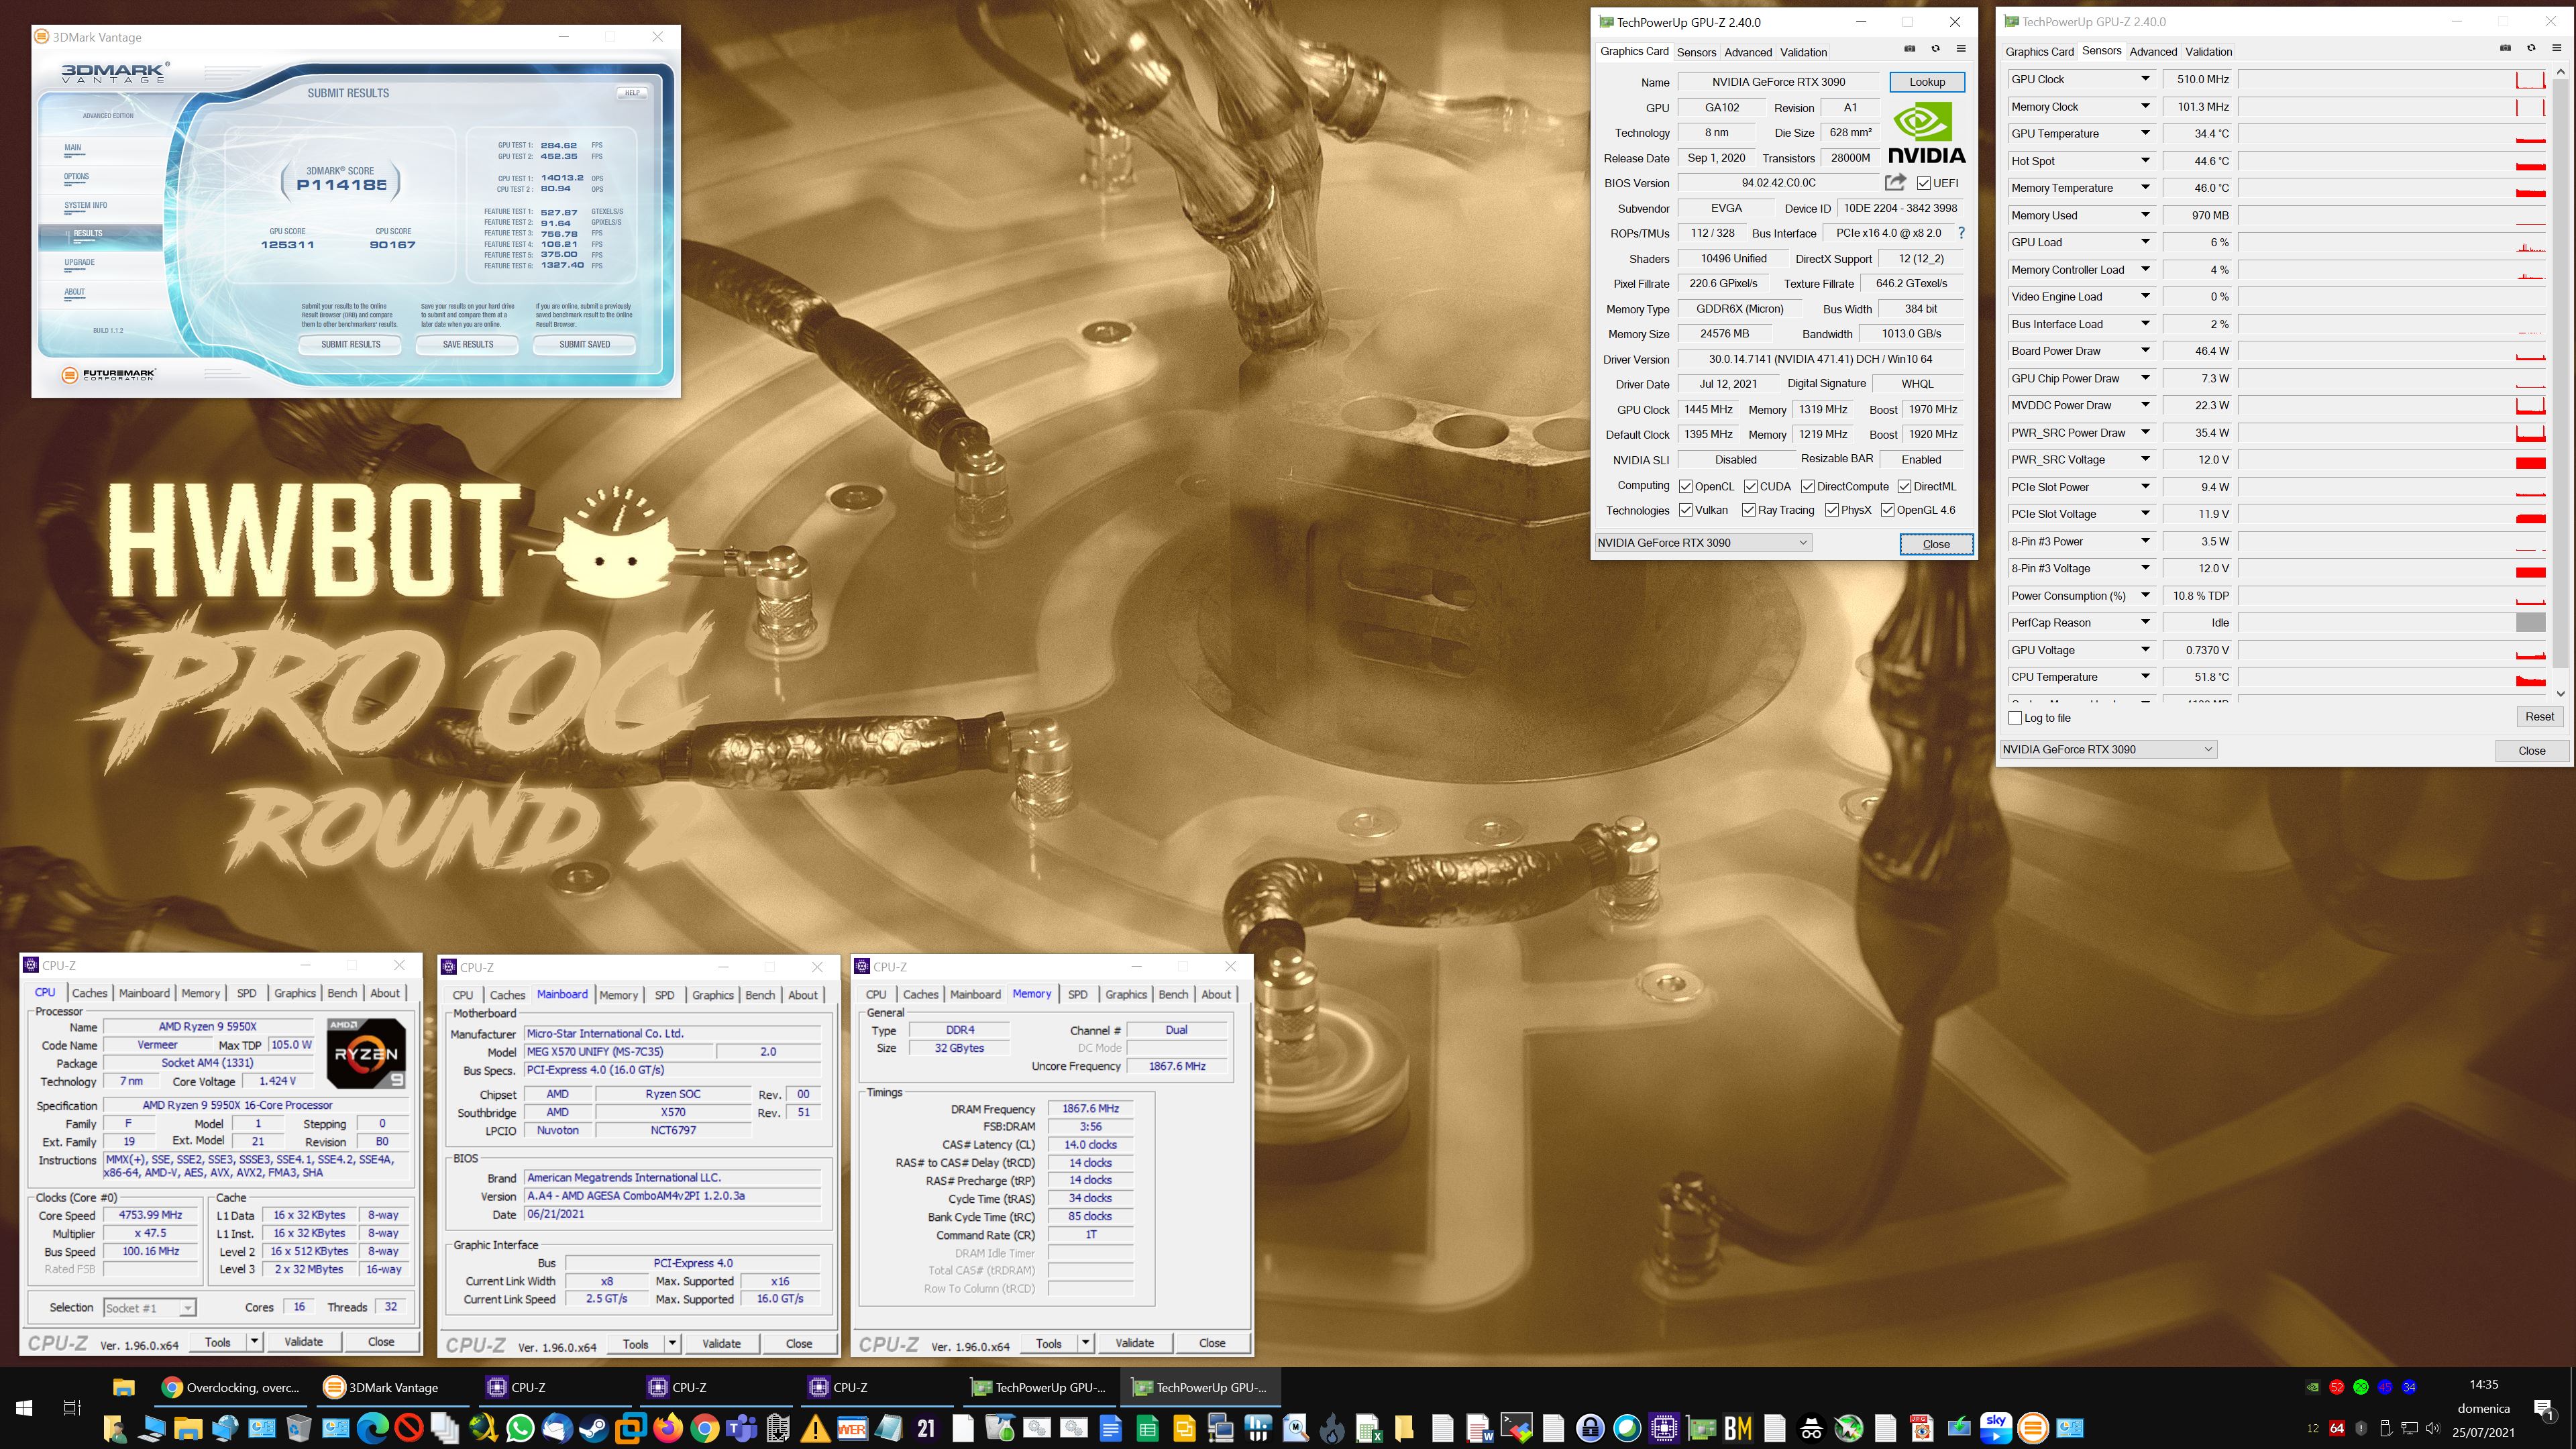The image size is (2576, 1449).
Task: Open the Caches tab in the CPU-Z CPU window
Action: [x=89, y=993]
